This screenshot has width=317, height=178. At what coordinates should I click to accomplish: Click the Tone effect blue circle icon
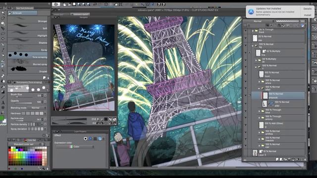tap(90, 138)
